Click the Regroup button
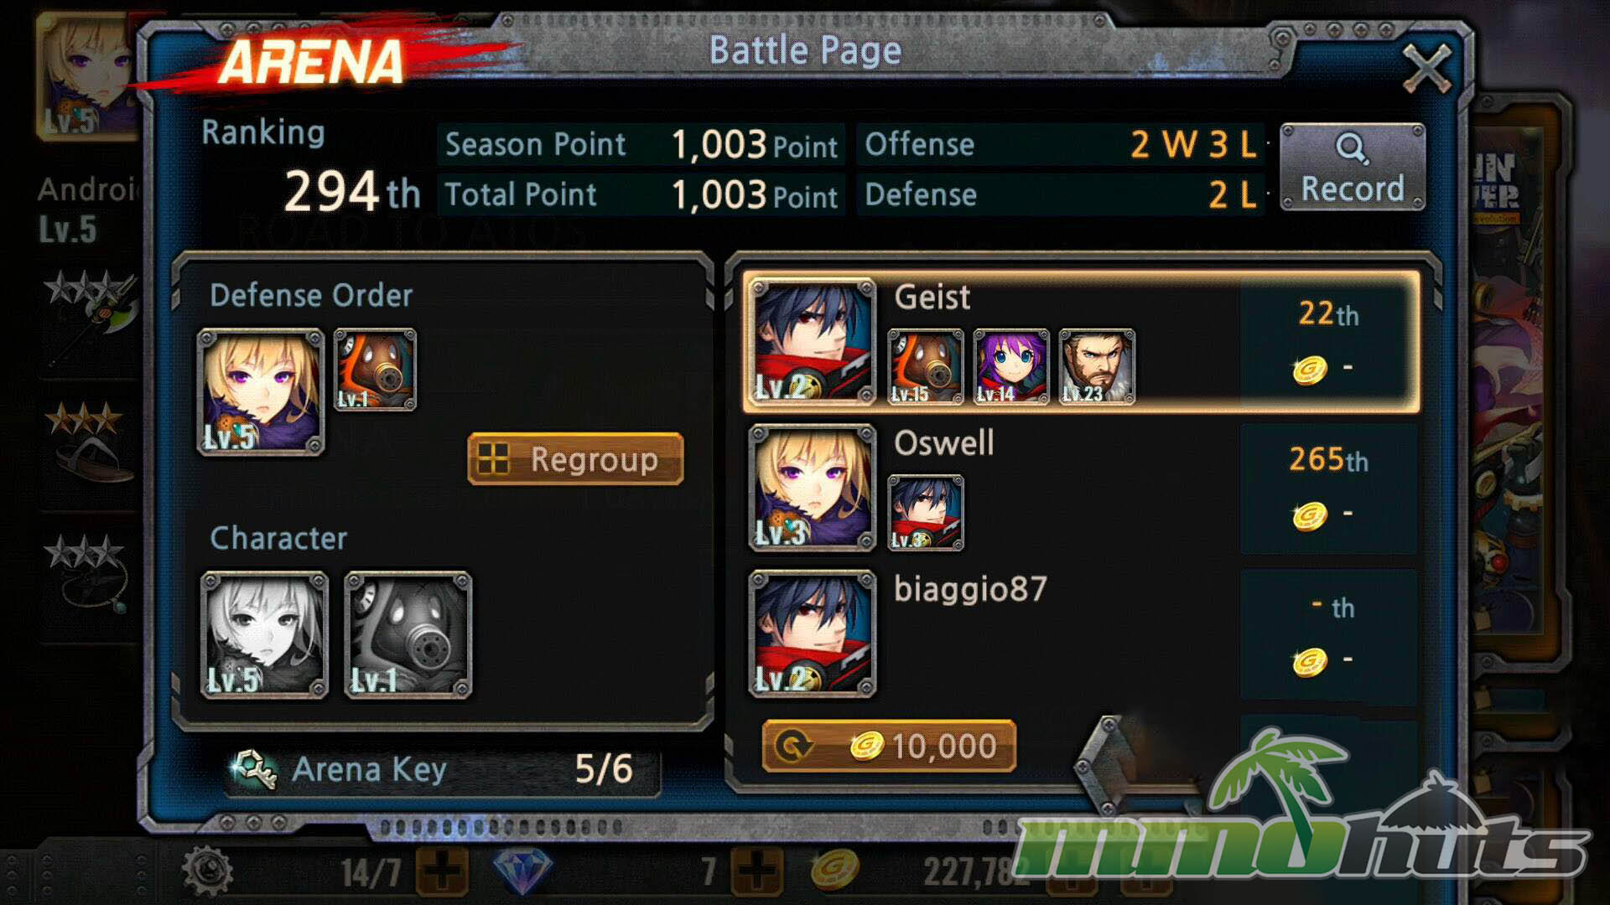The image size is (1610, 905). point(575,459)
